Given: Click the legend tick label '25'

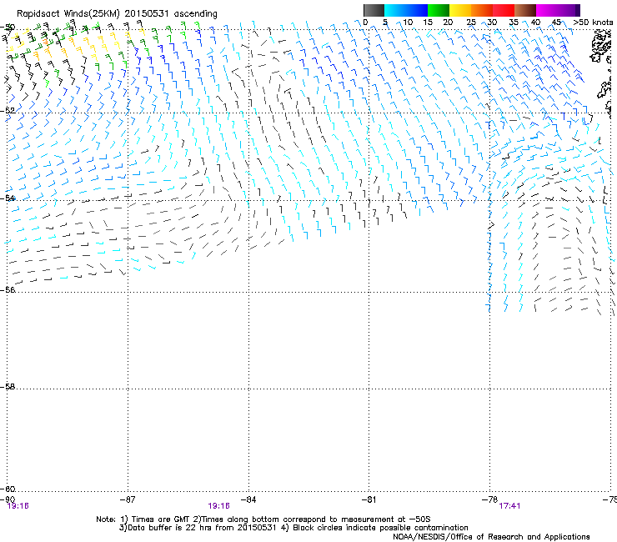Looking at the screenshot, I should pos(471,22).
